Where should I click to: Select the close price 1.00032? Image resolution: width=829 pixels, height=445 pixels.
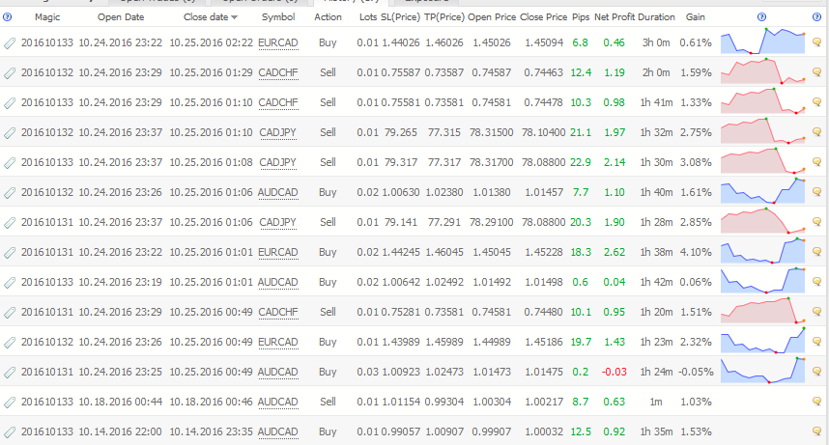pyautogui.click(x=544, y=431)
